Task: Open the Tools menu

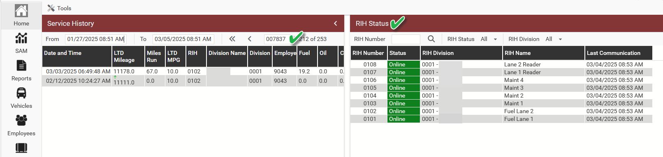Action: click(x=59, y=8)
